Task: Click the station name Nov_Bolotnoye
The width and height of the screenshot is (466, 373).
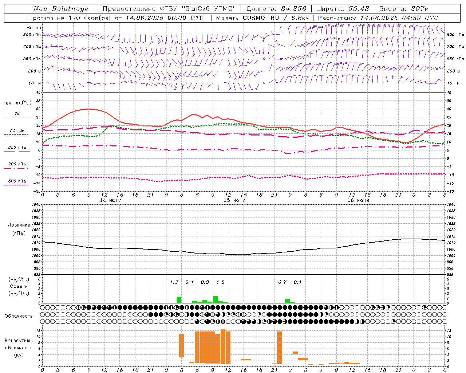Action: 61,9
